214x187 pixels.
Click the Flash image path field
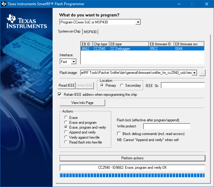point(136,73)
